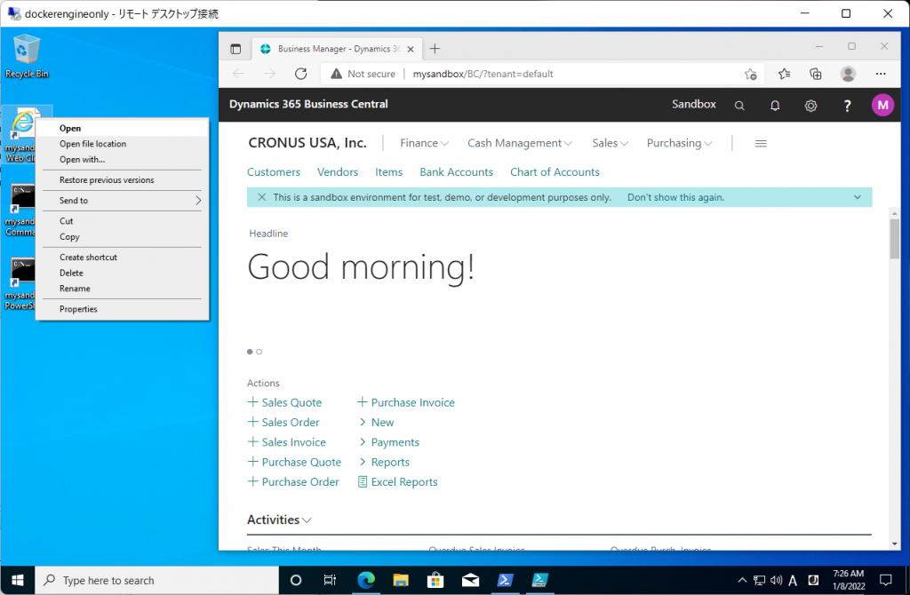Screen dimensions: 910x595
Task: Open Chart of Accounts link
Action: coord(555,172)
